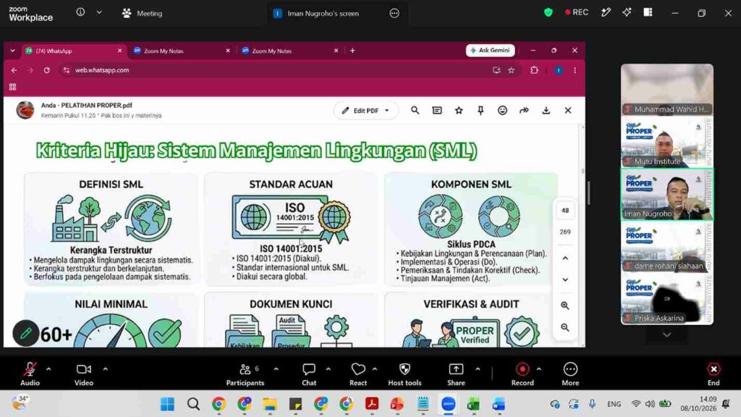The height and width of the screenshot is (417, 741).
Task: Expand recording options caret
Action: (x=538, y=369)
